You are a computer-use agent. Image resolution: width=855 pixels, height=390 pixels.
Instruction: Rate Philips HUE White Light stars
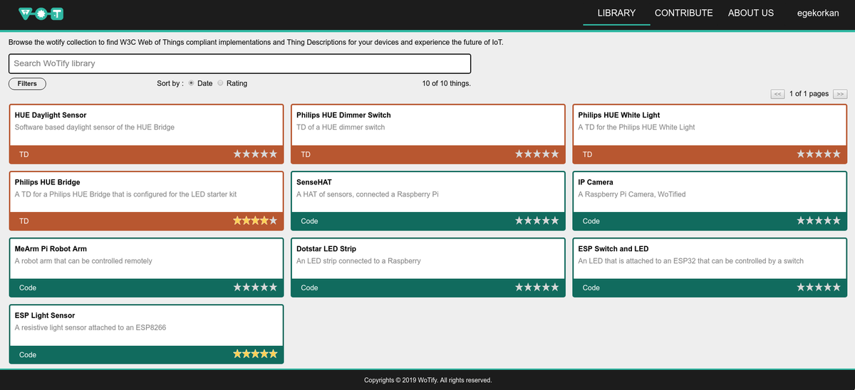point(819,154)
